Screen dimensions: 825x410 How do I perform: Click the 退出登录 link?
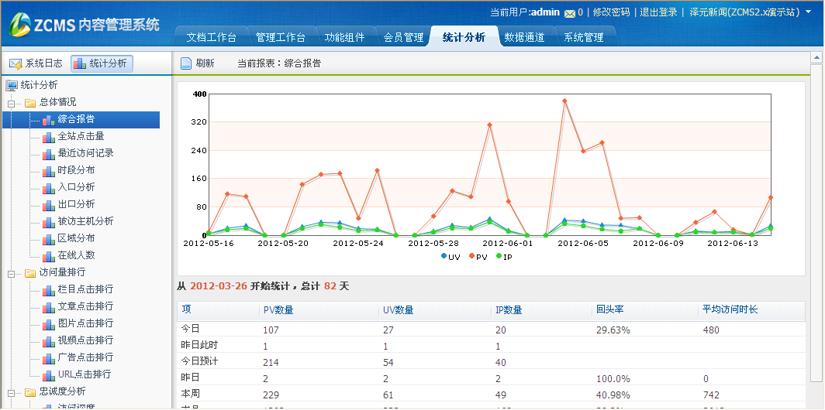tap(658, 12)
